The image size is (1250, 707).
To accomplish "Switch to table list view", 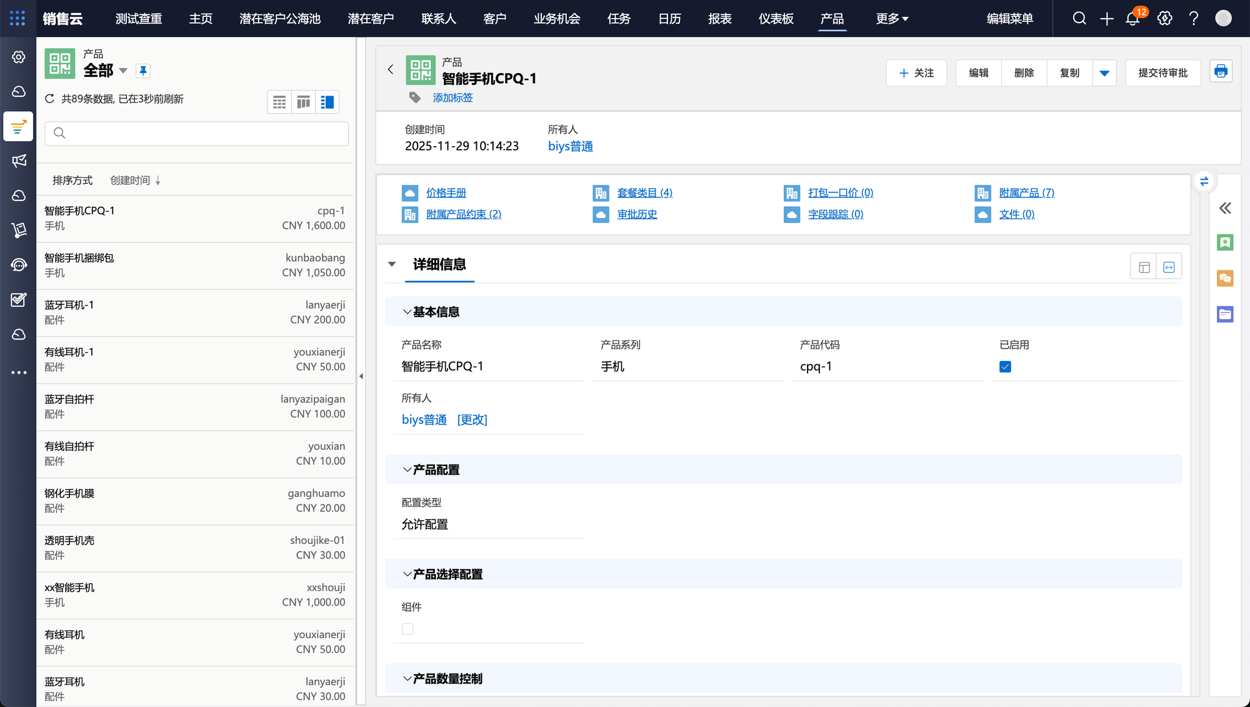I will click(x=279, y=102).
